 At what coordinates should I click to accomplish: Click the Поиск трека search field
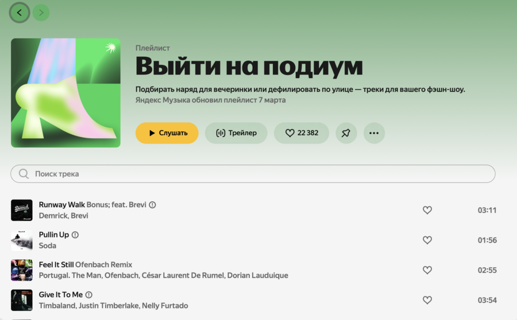[253, 174]
